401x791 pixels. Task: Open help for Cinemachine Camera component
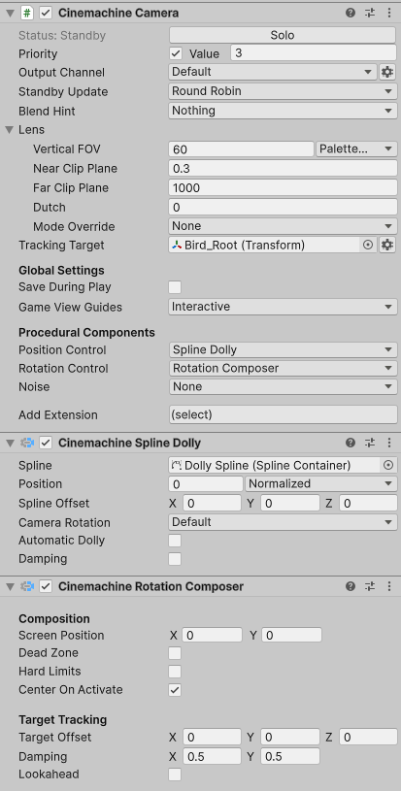click(x=351, y=14)
